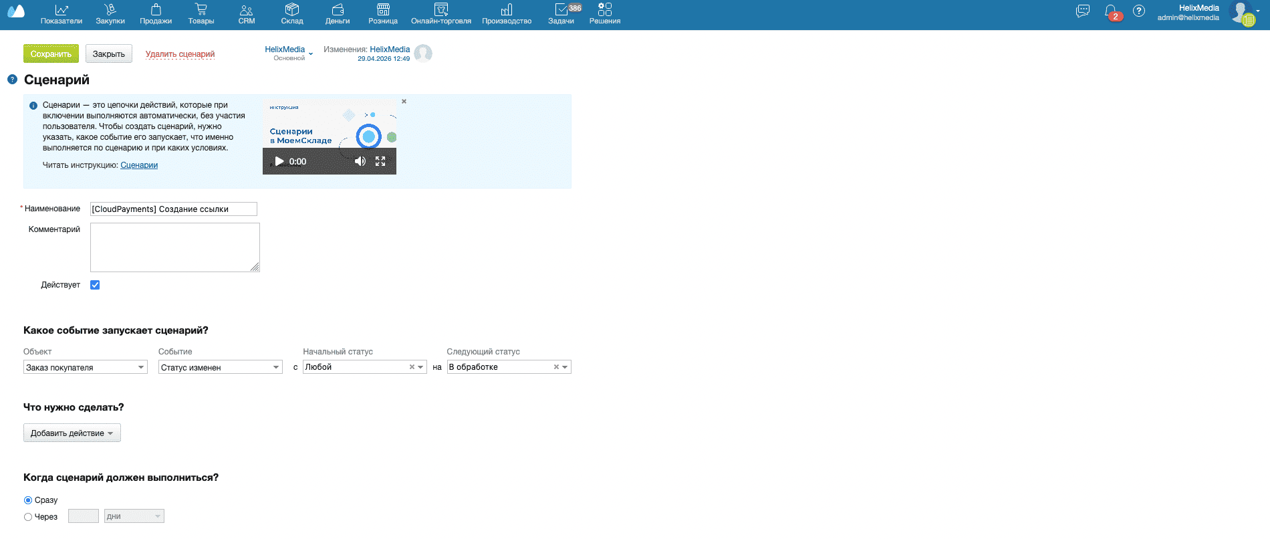Screen dimensions: 1270x539
Task: Click the avatar next to Изменения
Action: pos(423,53)
